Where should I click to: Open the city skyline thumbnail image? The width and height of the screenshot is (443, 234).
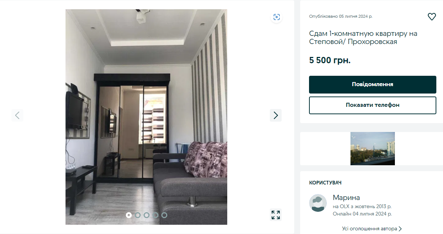372,149
